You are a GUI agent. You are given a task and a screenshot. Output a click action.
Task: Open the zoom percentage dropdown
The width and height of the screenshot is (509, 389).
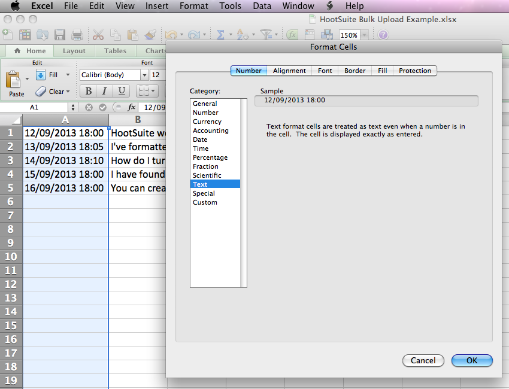click(365, 35)
